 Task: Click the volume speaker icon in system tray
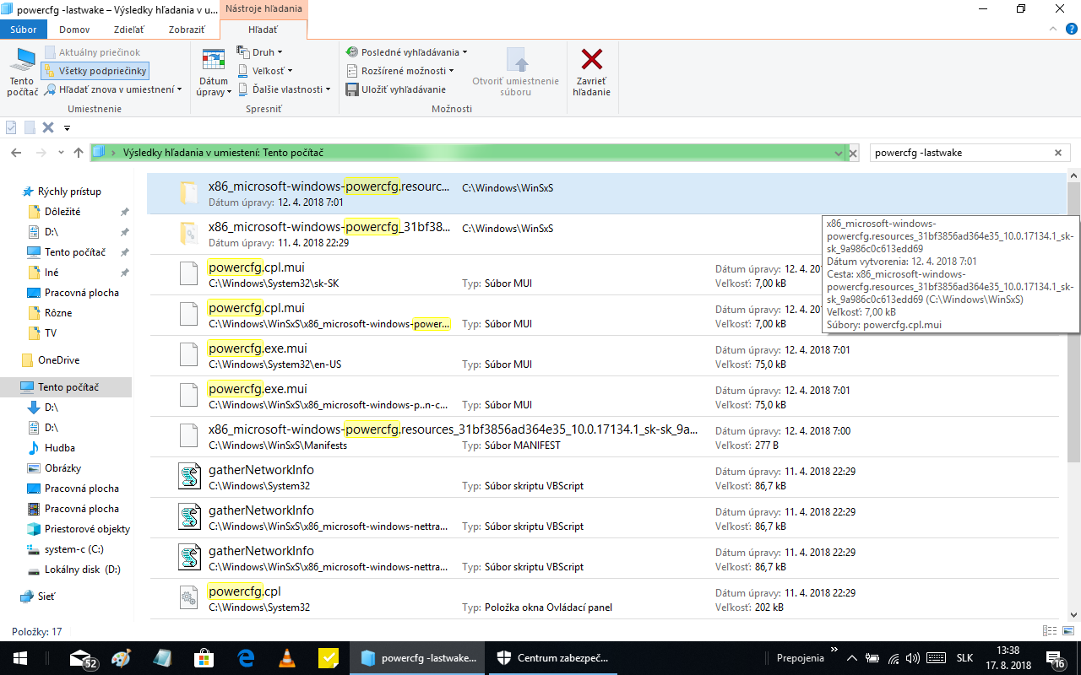point(912,658)
